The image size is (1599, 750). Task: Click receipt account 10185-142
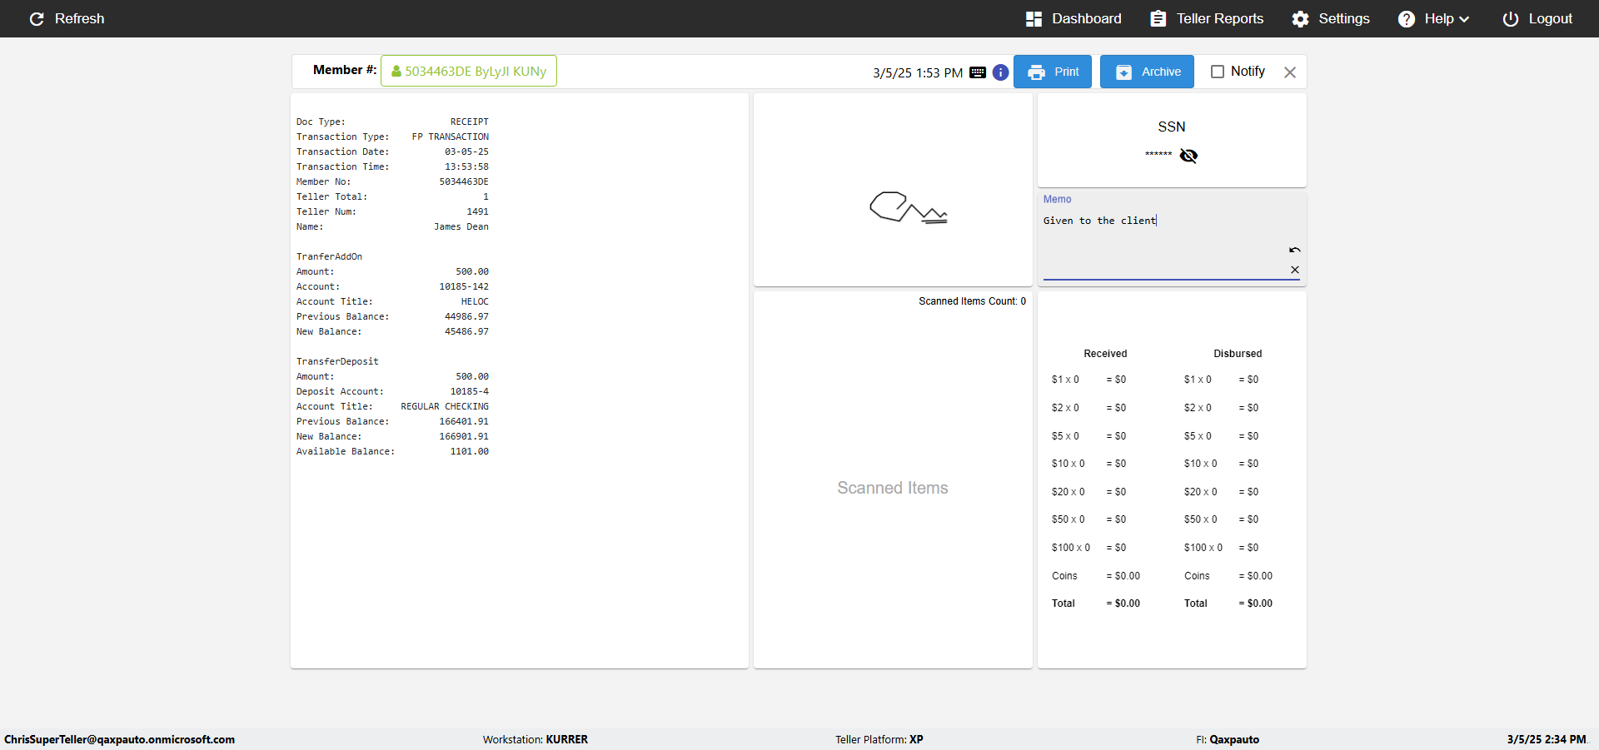pyautogui.click(x=464, y=286)
